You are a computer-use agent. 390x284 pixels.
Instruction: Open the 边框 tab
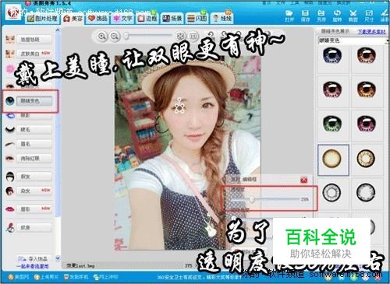[147, 18]
